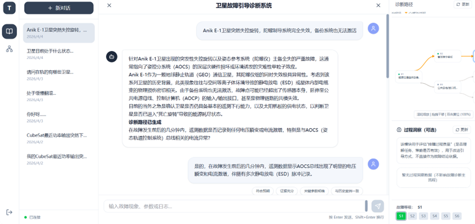Click the X icon left of the title
475x224 pixels.
109,5
